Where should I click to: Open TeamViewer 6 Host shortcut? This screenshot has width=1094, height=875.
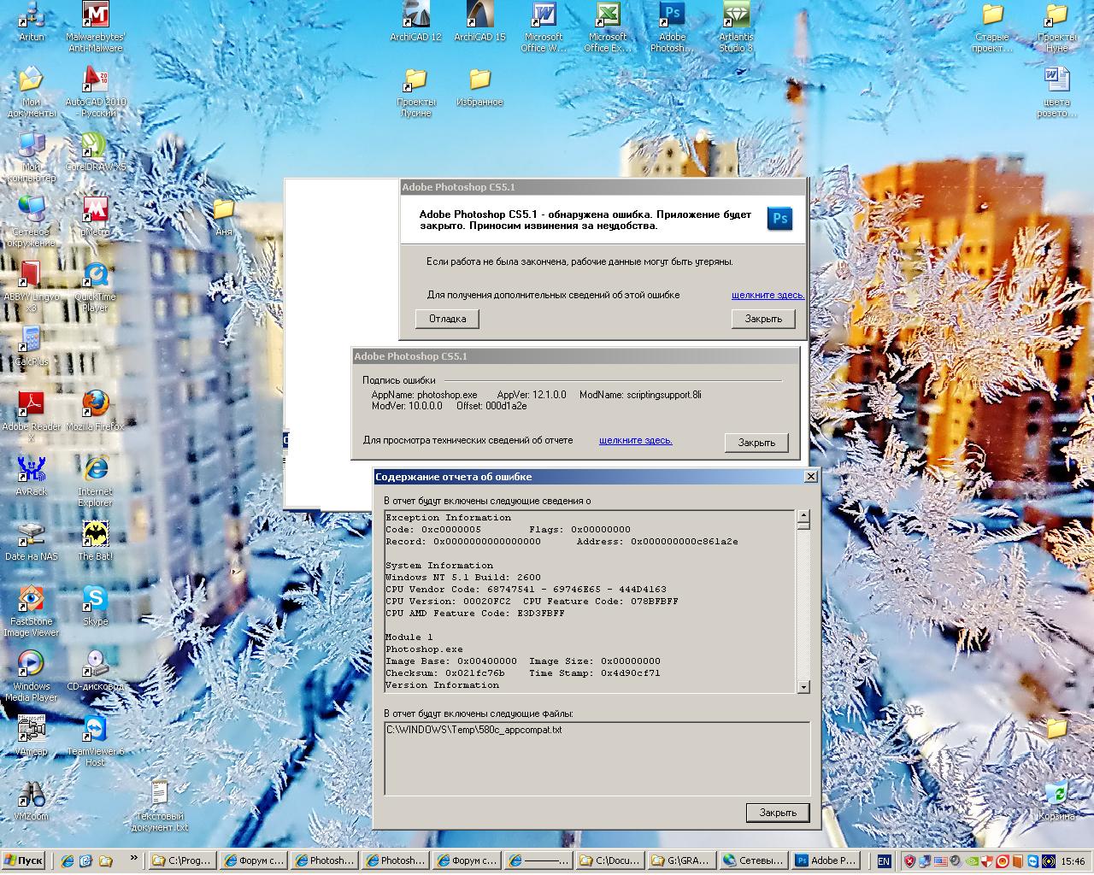coord(95,741)
